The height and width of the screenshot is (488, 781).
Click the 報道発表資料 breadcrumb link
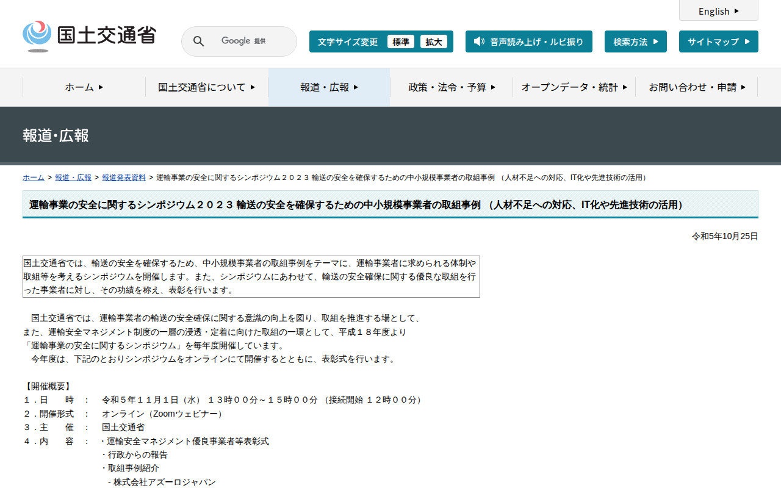(124, 178)
